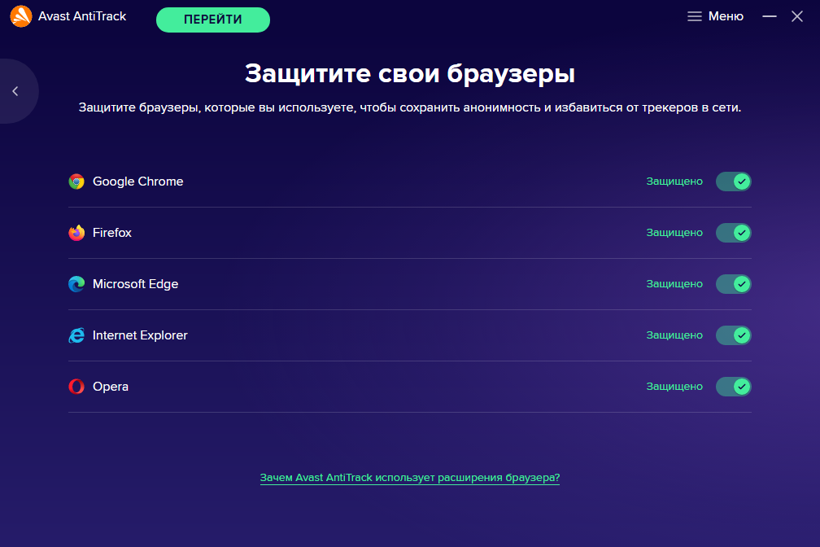Click the Internet Explorer browser icon
Screen dimensions: 820x547
[76, 335]
